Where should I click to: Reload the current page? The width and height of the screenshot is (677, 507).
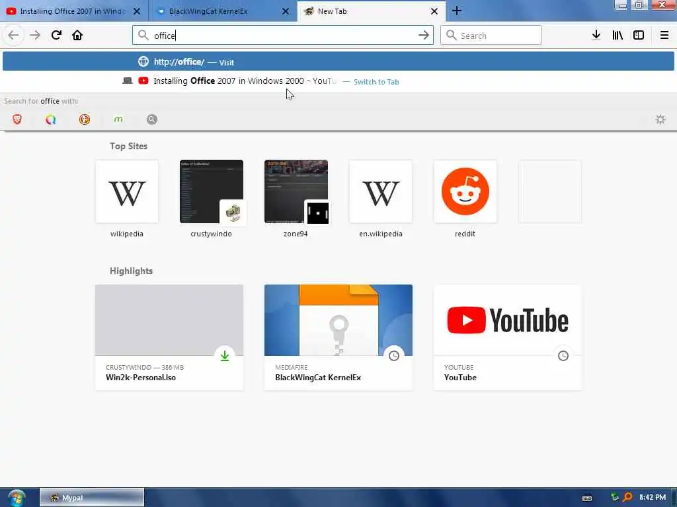(x=56, y=35)
